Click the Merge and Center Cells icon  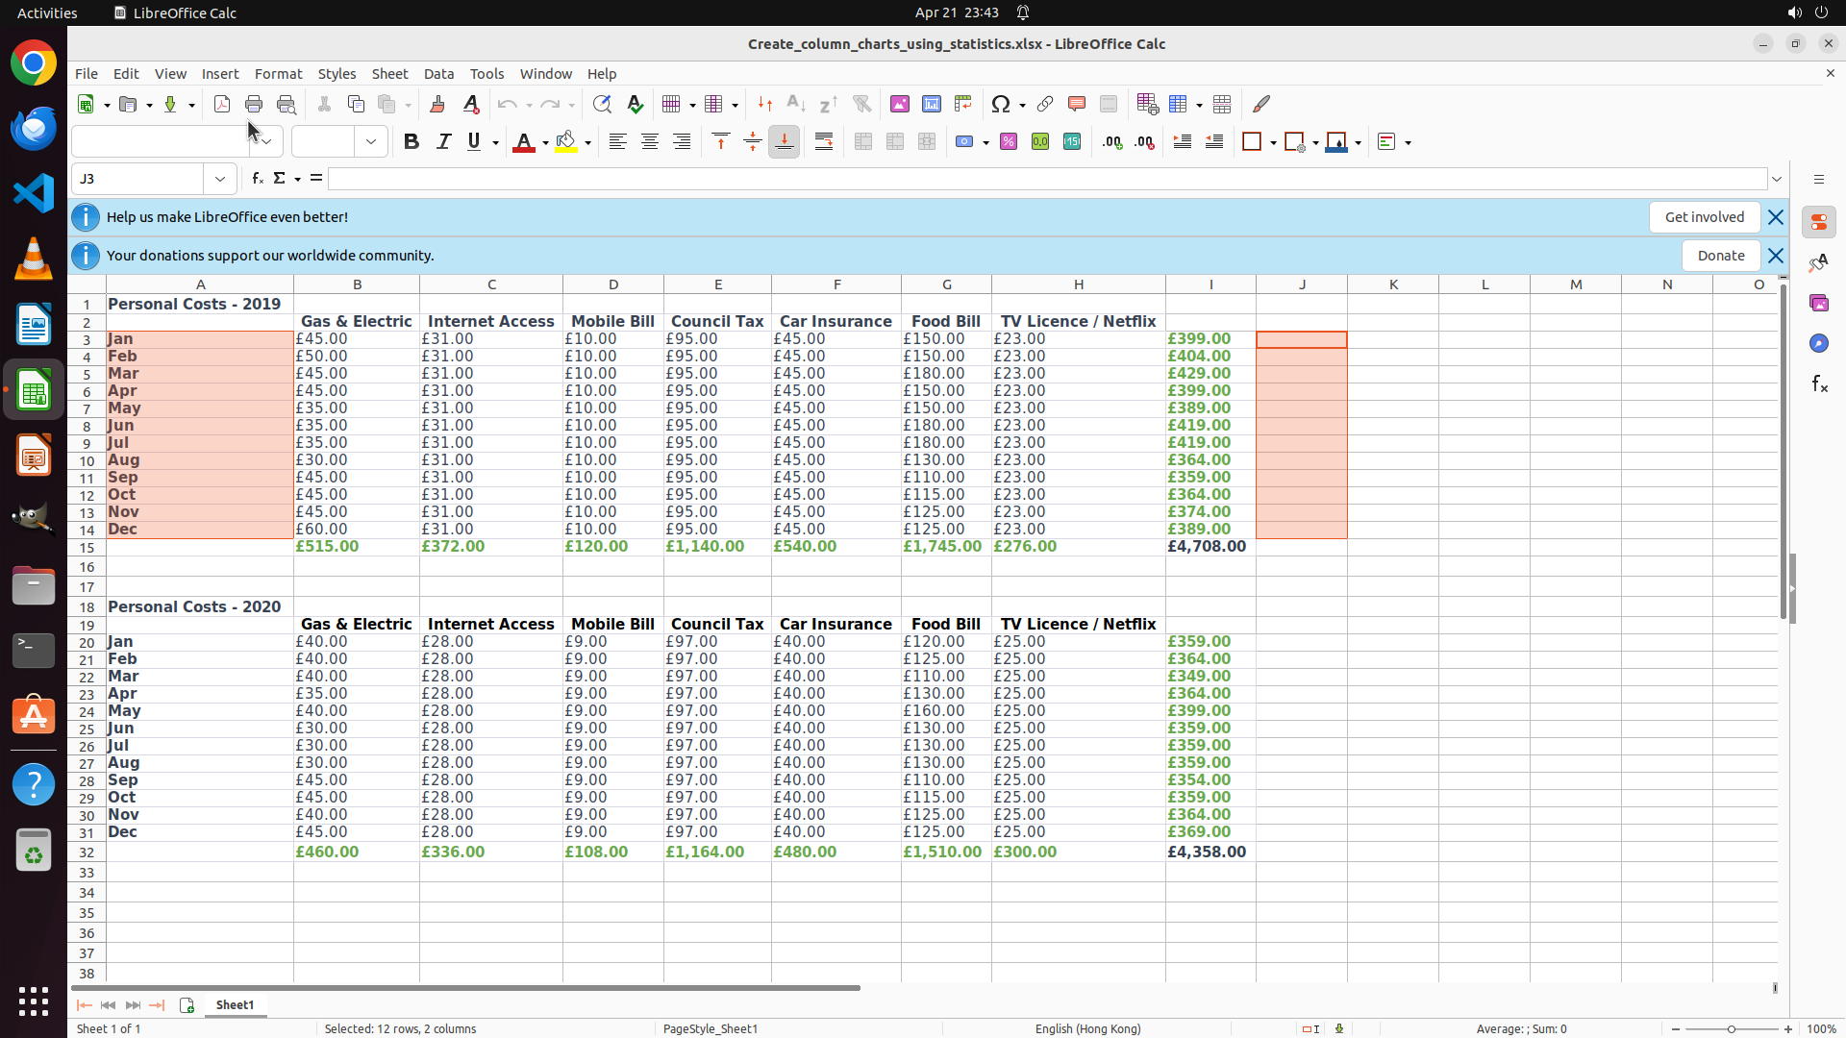click(863, 142)
